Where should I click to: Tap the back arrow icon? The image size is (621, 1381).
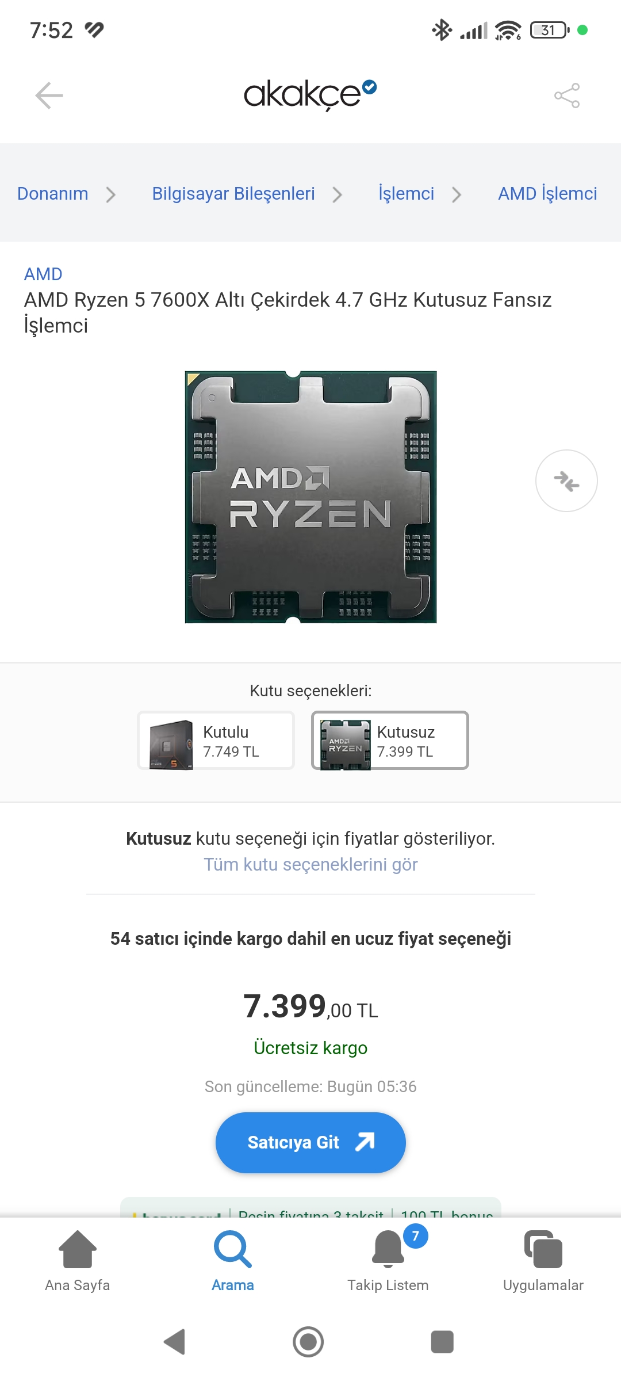click(x=49, y=96)
